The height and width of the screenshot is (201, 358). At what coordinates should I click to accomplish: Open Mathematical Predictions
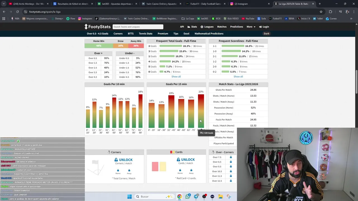(x=209, y=33)
